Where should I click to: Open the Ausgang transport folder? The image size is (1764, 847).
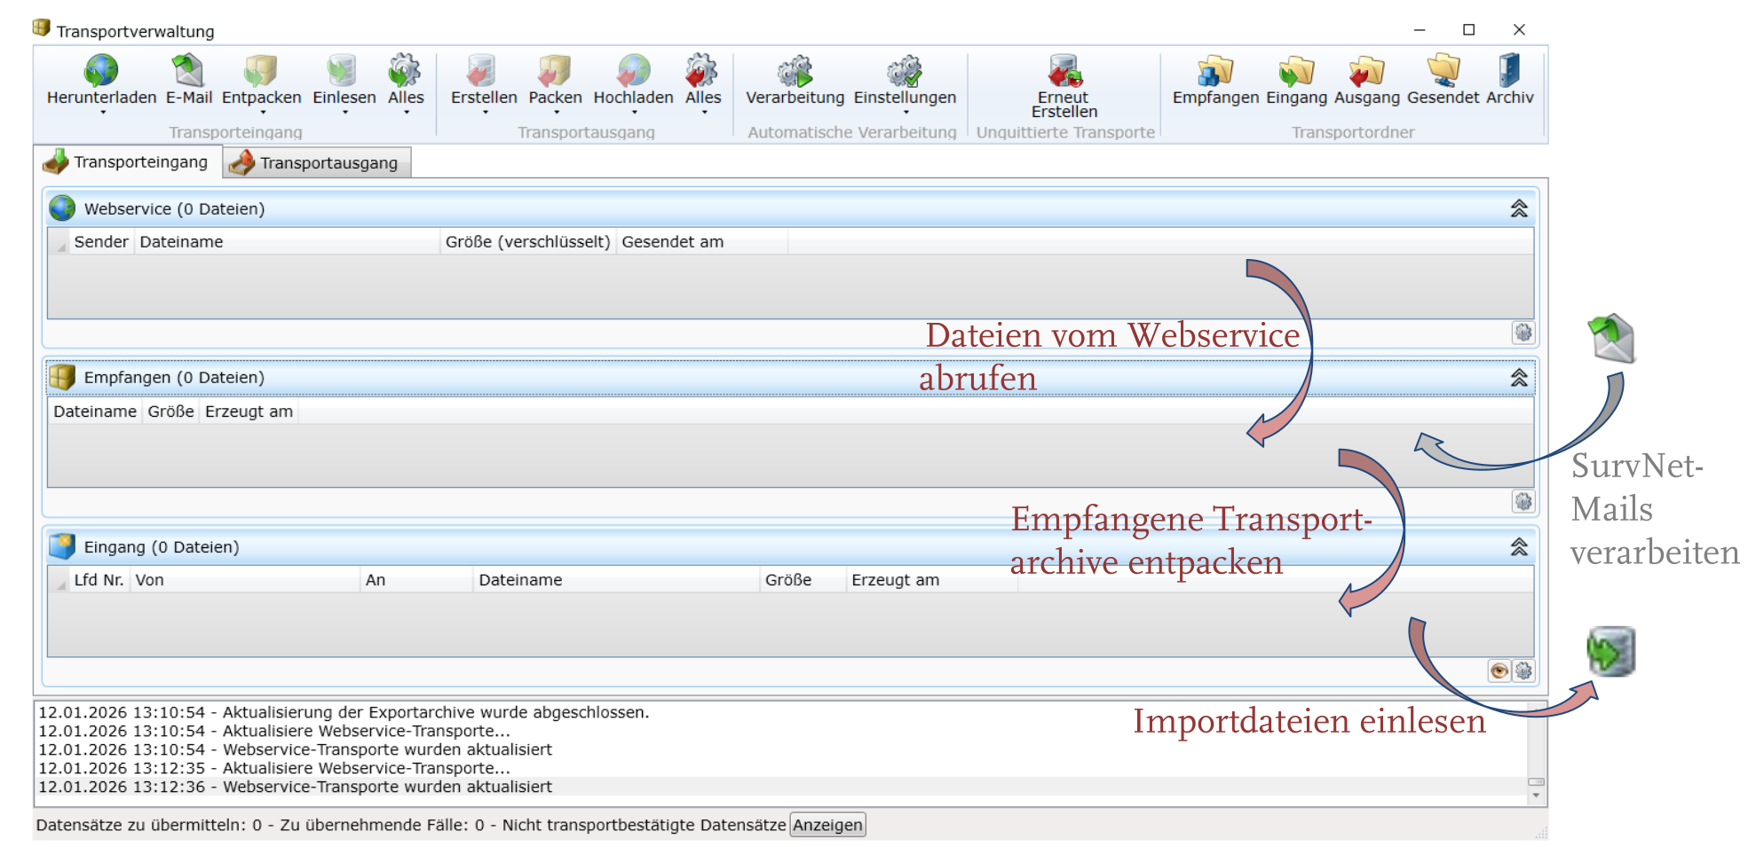click(x=1366, y=73)
